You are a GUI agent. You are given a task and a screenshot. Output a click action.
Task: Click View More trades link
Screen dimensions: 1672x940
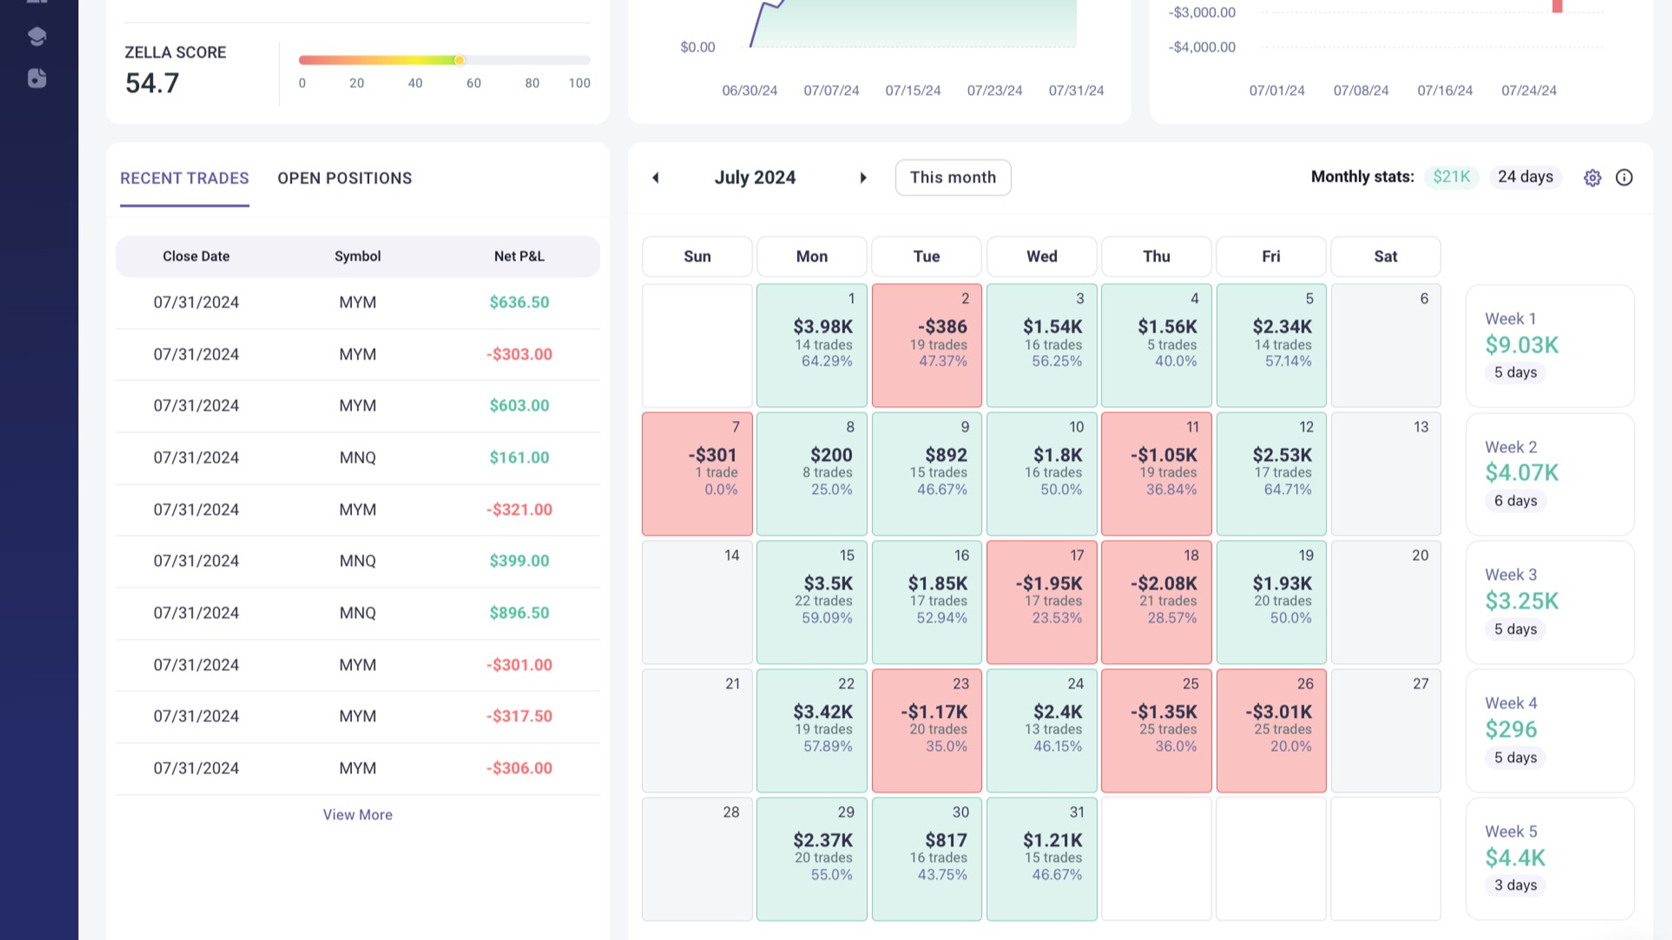pos(357,815)
